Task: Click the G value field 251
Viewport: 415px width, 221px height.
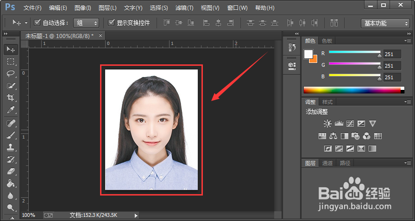Action: tap(392, 66)
